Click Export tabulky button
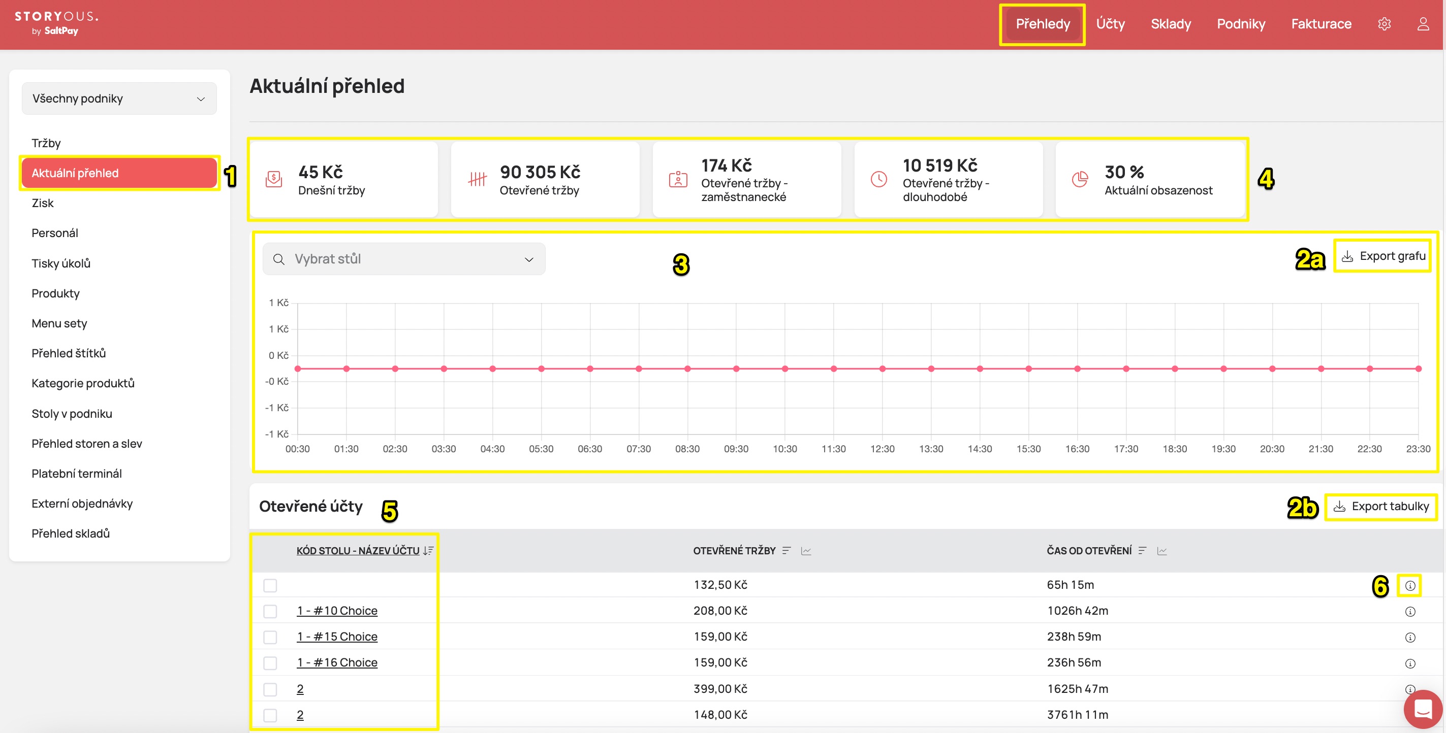This screenshot has height=733, width=1446. 1381,507
